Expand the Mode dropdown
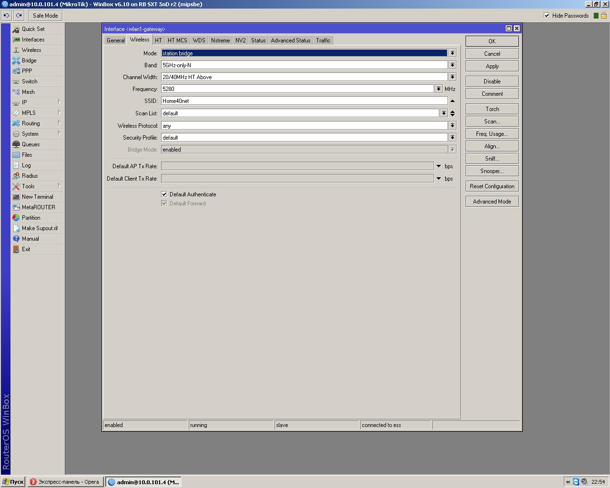This screenshot has height=488, width=610. click(x=452, y=53)
